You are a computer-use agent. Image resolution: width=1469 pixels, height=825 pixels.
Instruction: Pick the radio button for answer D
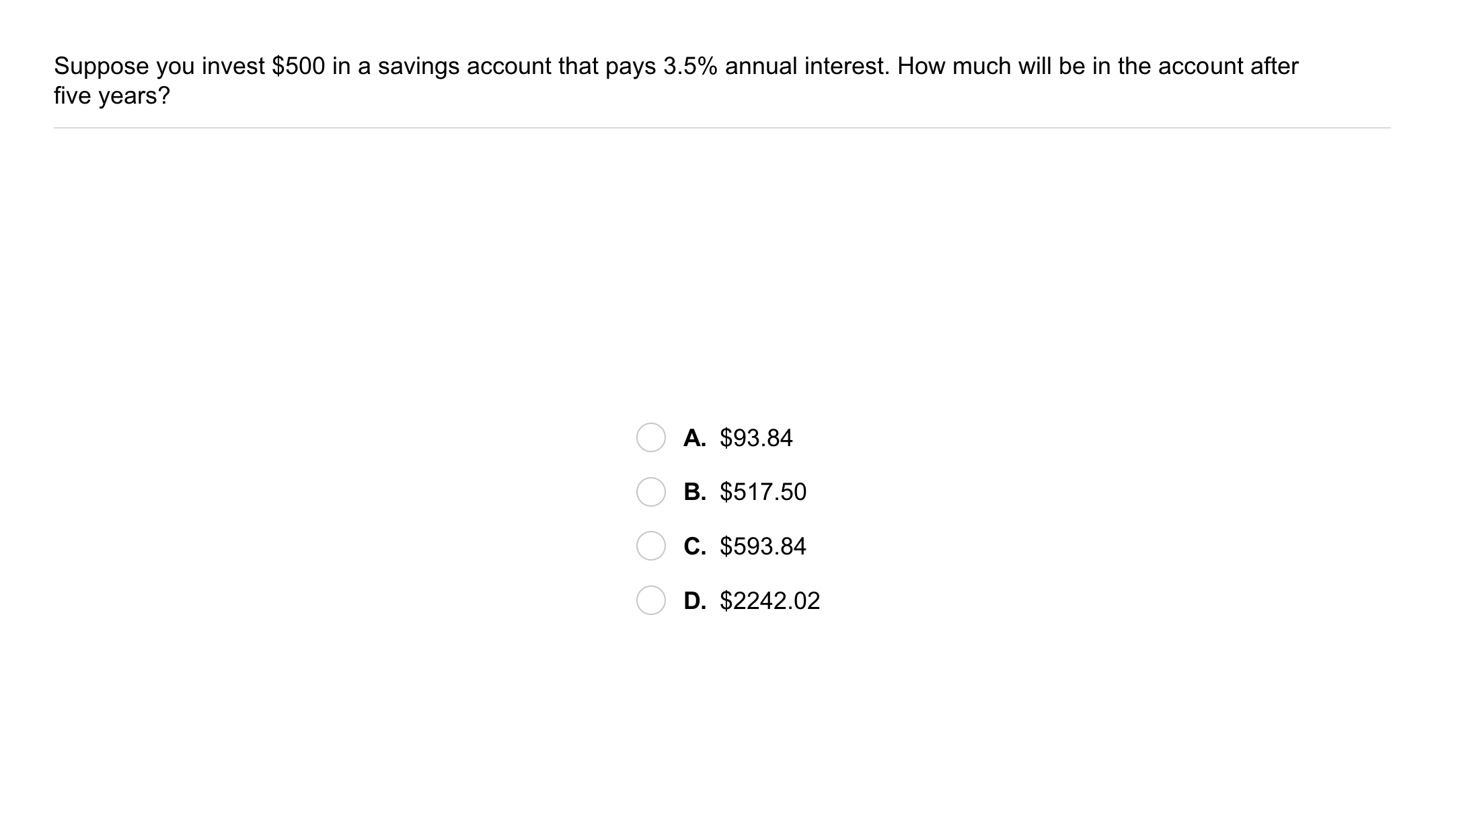click(x=650, y=600)
